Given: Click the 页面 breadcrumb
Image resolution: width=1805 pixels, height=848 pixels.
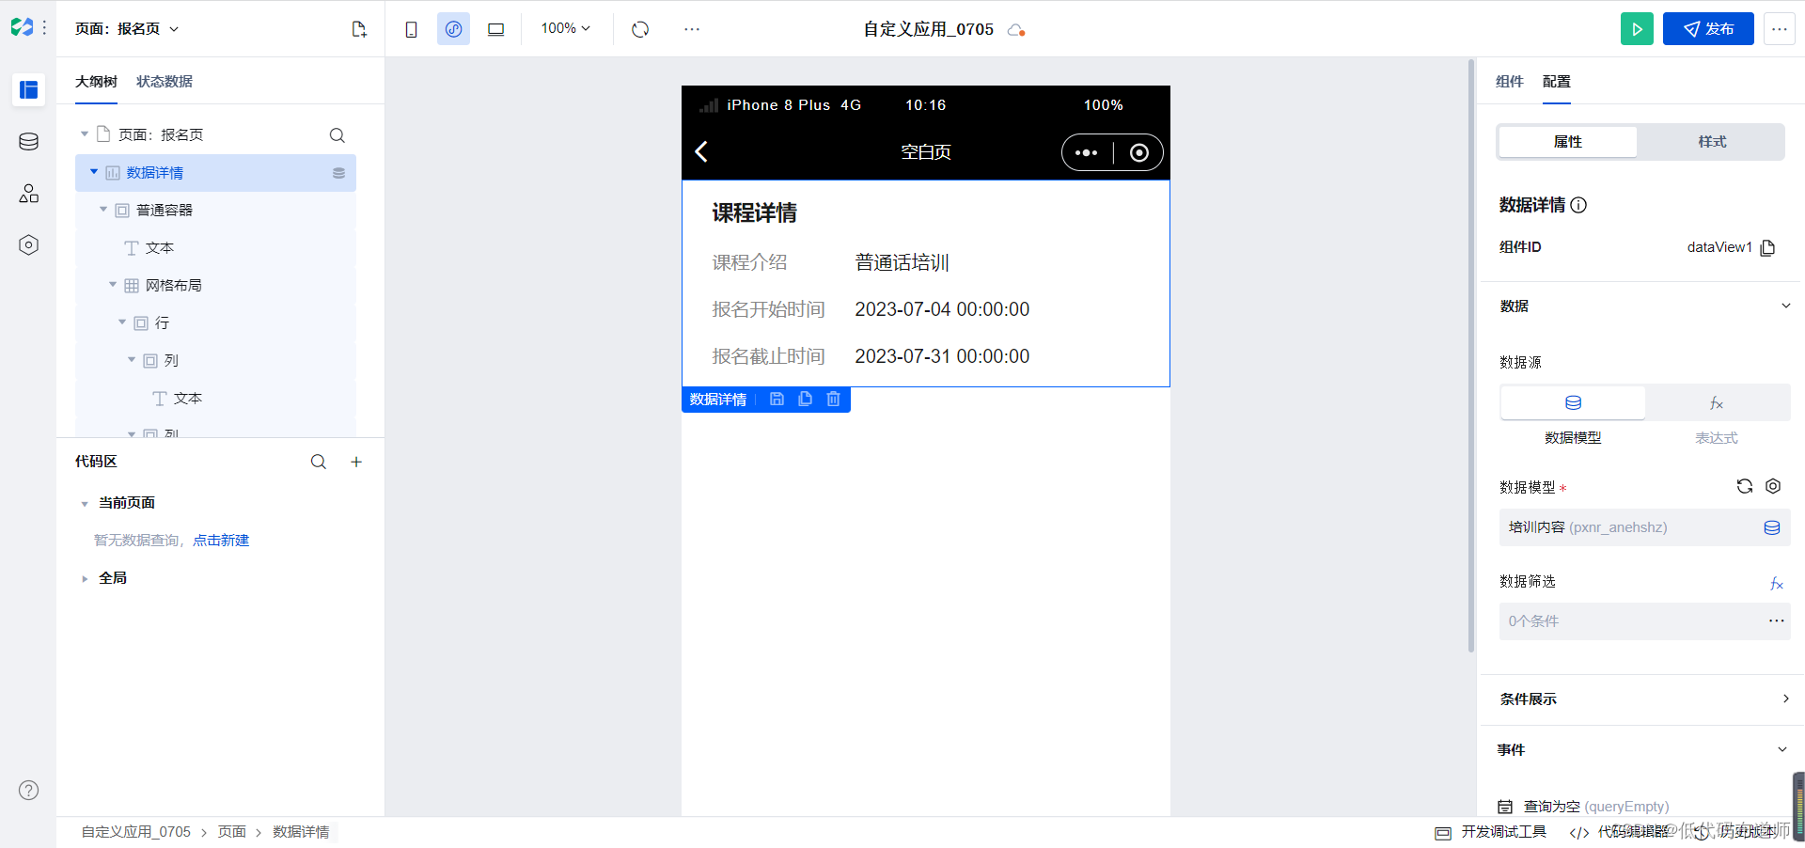Looking at the screenshot, I should pyautogui.click(x=232, y=832).
